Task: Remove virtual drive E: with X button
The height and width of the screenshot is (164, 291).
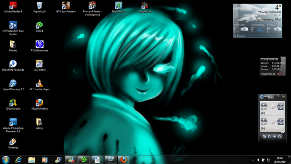Action: point(281,108)
